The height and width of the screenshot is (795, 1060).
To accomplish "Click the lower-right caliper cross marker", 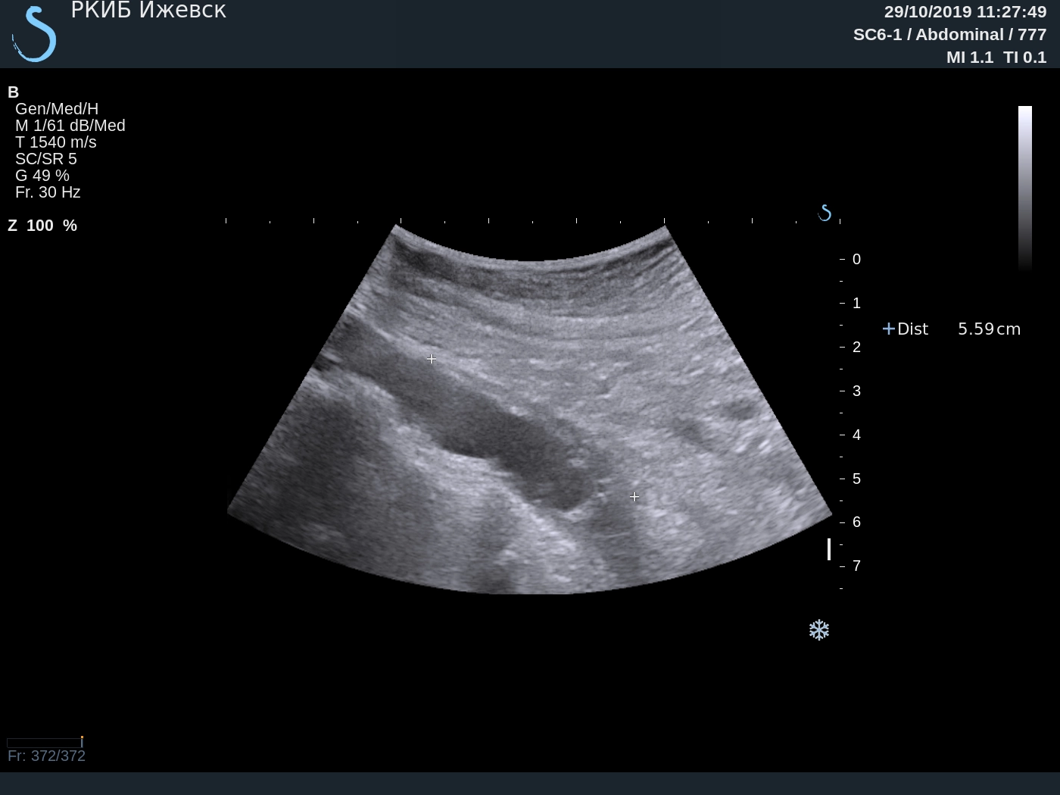I will pyautogui.click(x=634, y=497).
